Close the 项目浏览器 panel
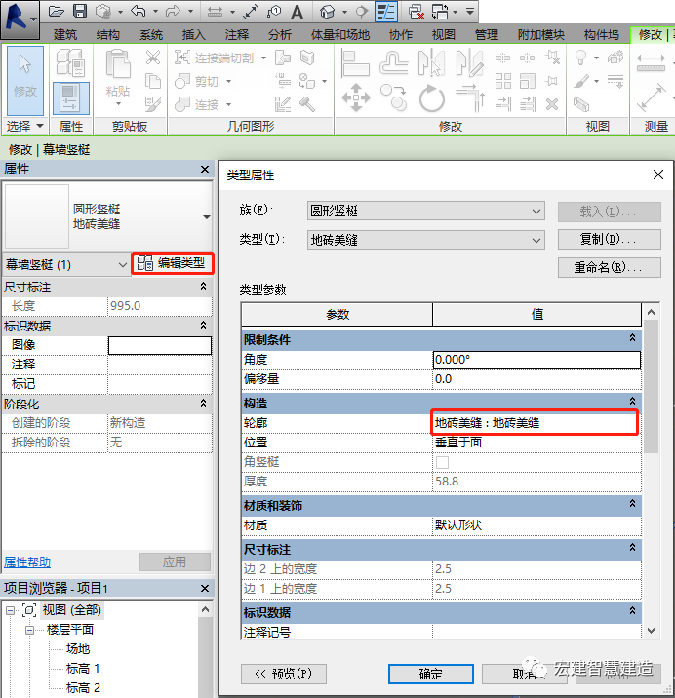Screen dimensions: 675x698 pyautogui.click(x=205, y=589)
